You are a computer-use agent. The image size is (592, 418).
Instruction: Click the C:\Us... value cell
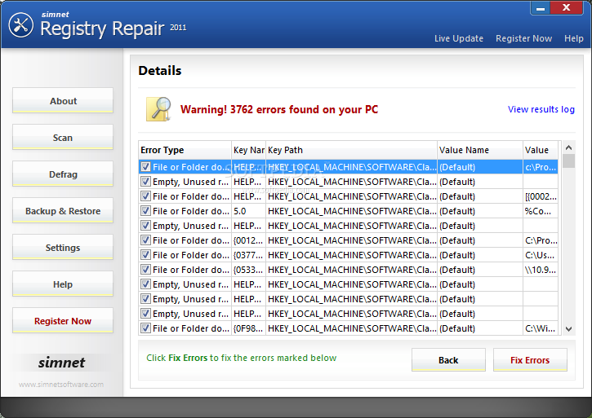[541, 255]
